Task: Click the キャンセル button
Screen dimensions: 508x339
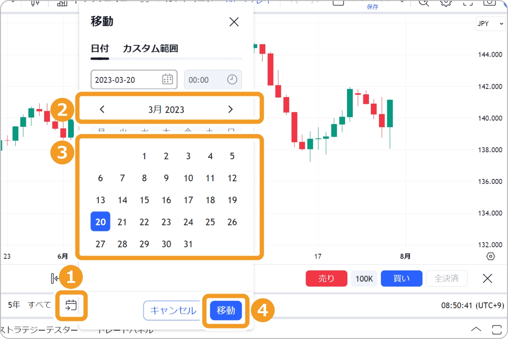Action: [173, 310]
